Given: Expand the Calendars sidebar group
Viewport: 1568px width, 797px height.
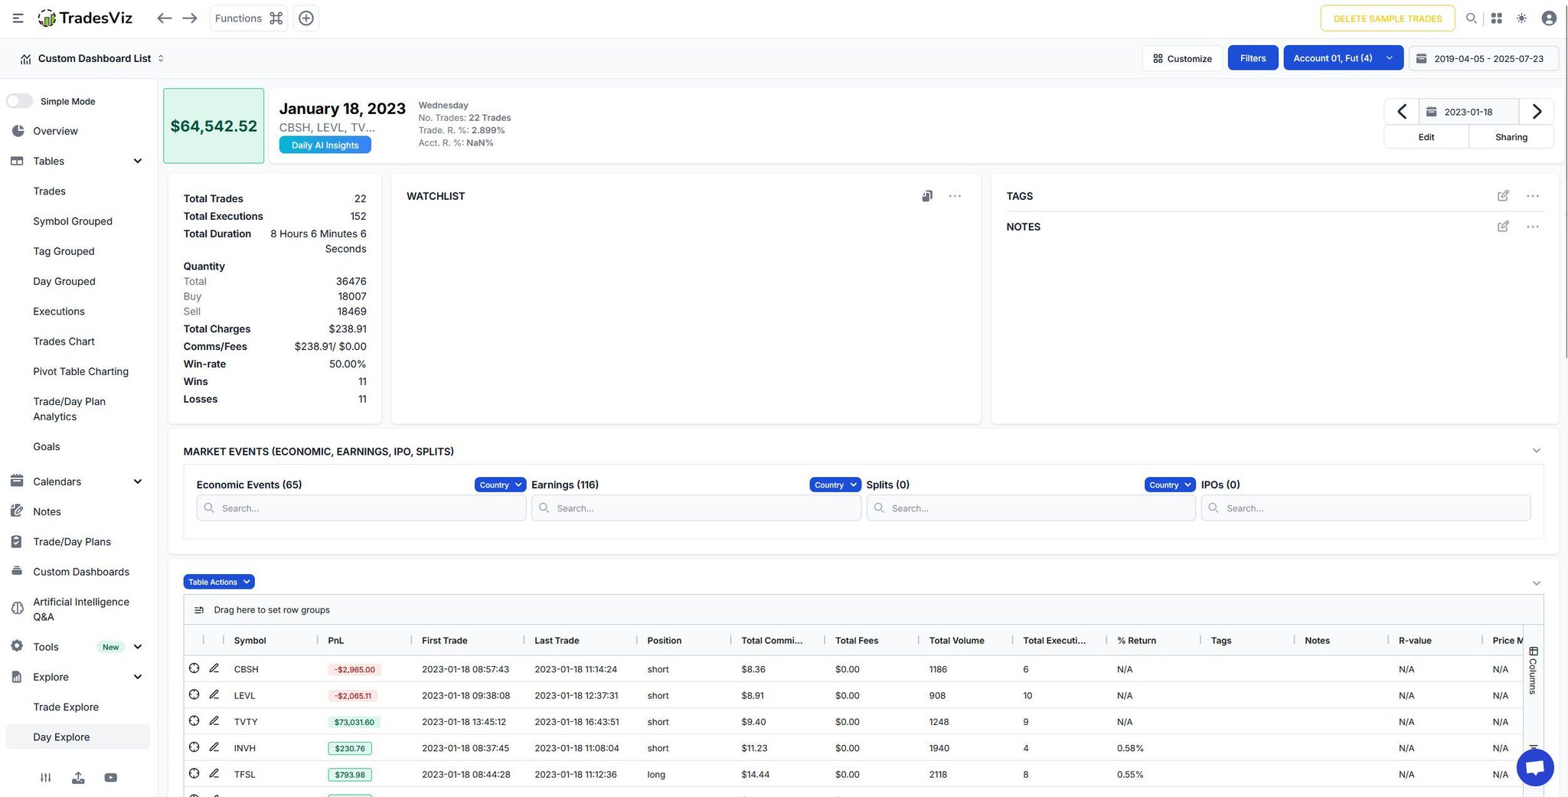Looking at the screenshot, I should tap(138, 482).
